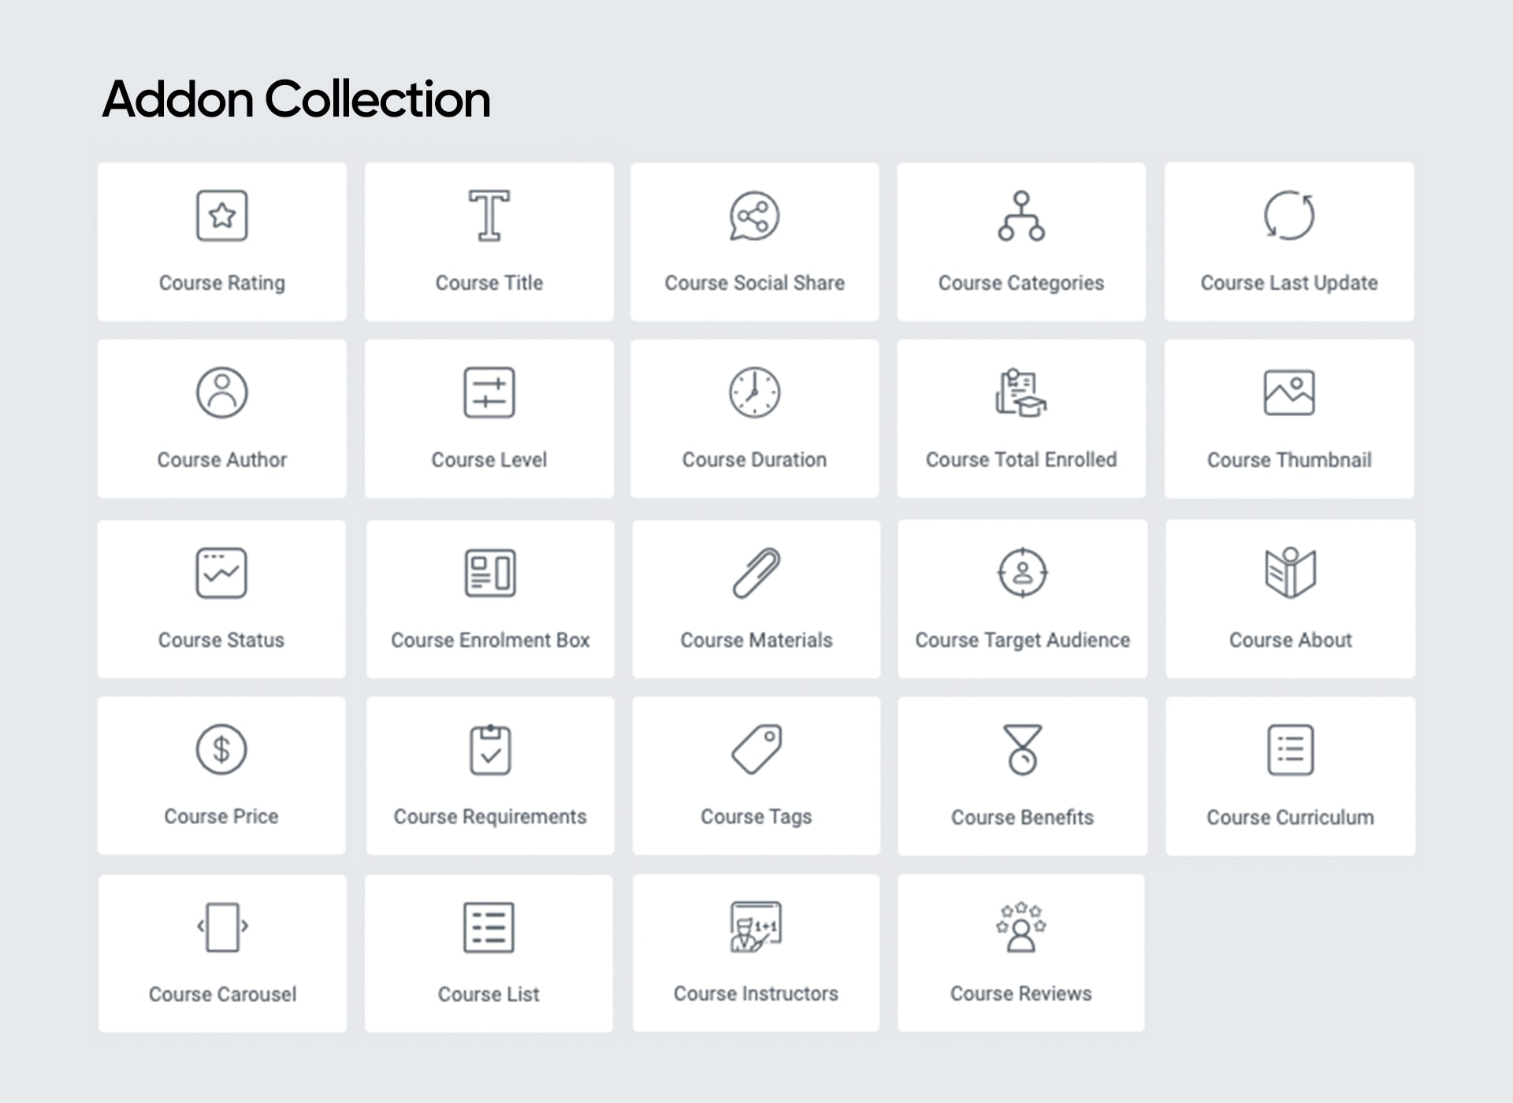Click the Course Carousel slider icon
This screenshot has width=1513, height=1103.
tap(222, 927)
